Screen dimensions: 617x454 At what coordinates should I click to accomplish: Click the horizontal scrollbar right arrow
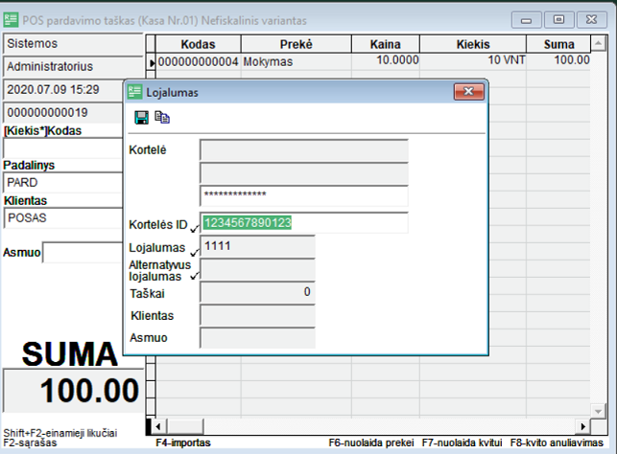[582, 426]
